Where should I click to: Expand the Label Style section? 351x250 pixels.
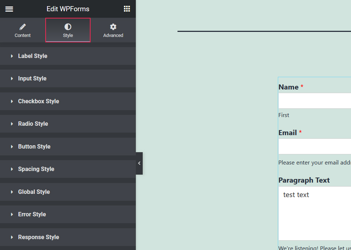(32, 56)
